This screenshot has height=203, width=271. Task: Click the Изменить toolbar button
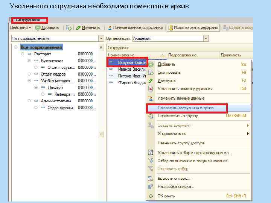pyautogui.click(x=88, y=27)
